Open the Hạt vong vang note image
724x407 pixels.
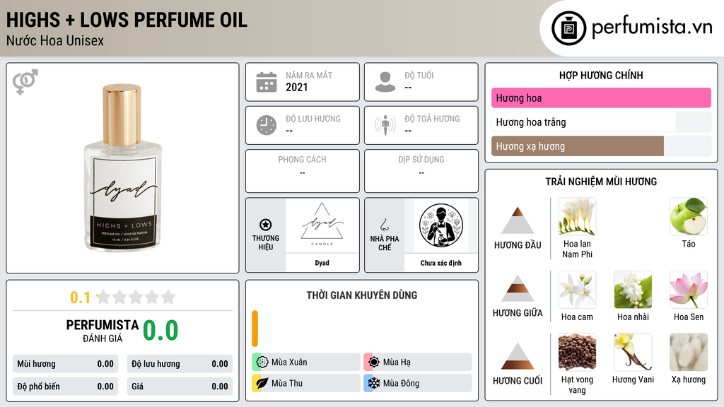pos(577,353)
